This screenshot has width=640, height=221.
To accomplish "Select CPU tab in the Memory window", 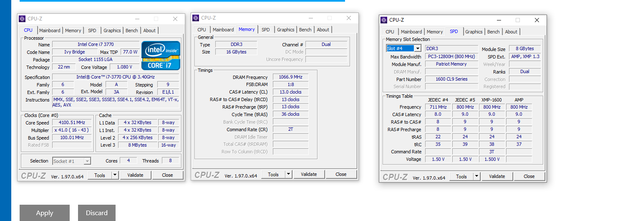I will click(202, 30).
